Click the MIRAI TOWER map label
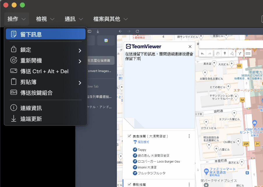This screenshot has height=187, width=263. (252, 75)
